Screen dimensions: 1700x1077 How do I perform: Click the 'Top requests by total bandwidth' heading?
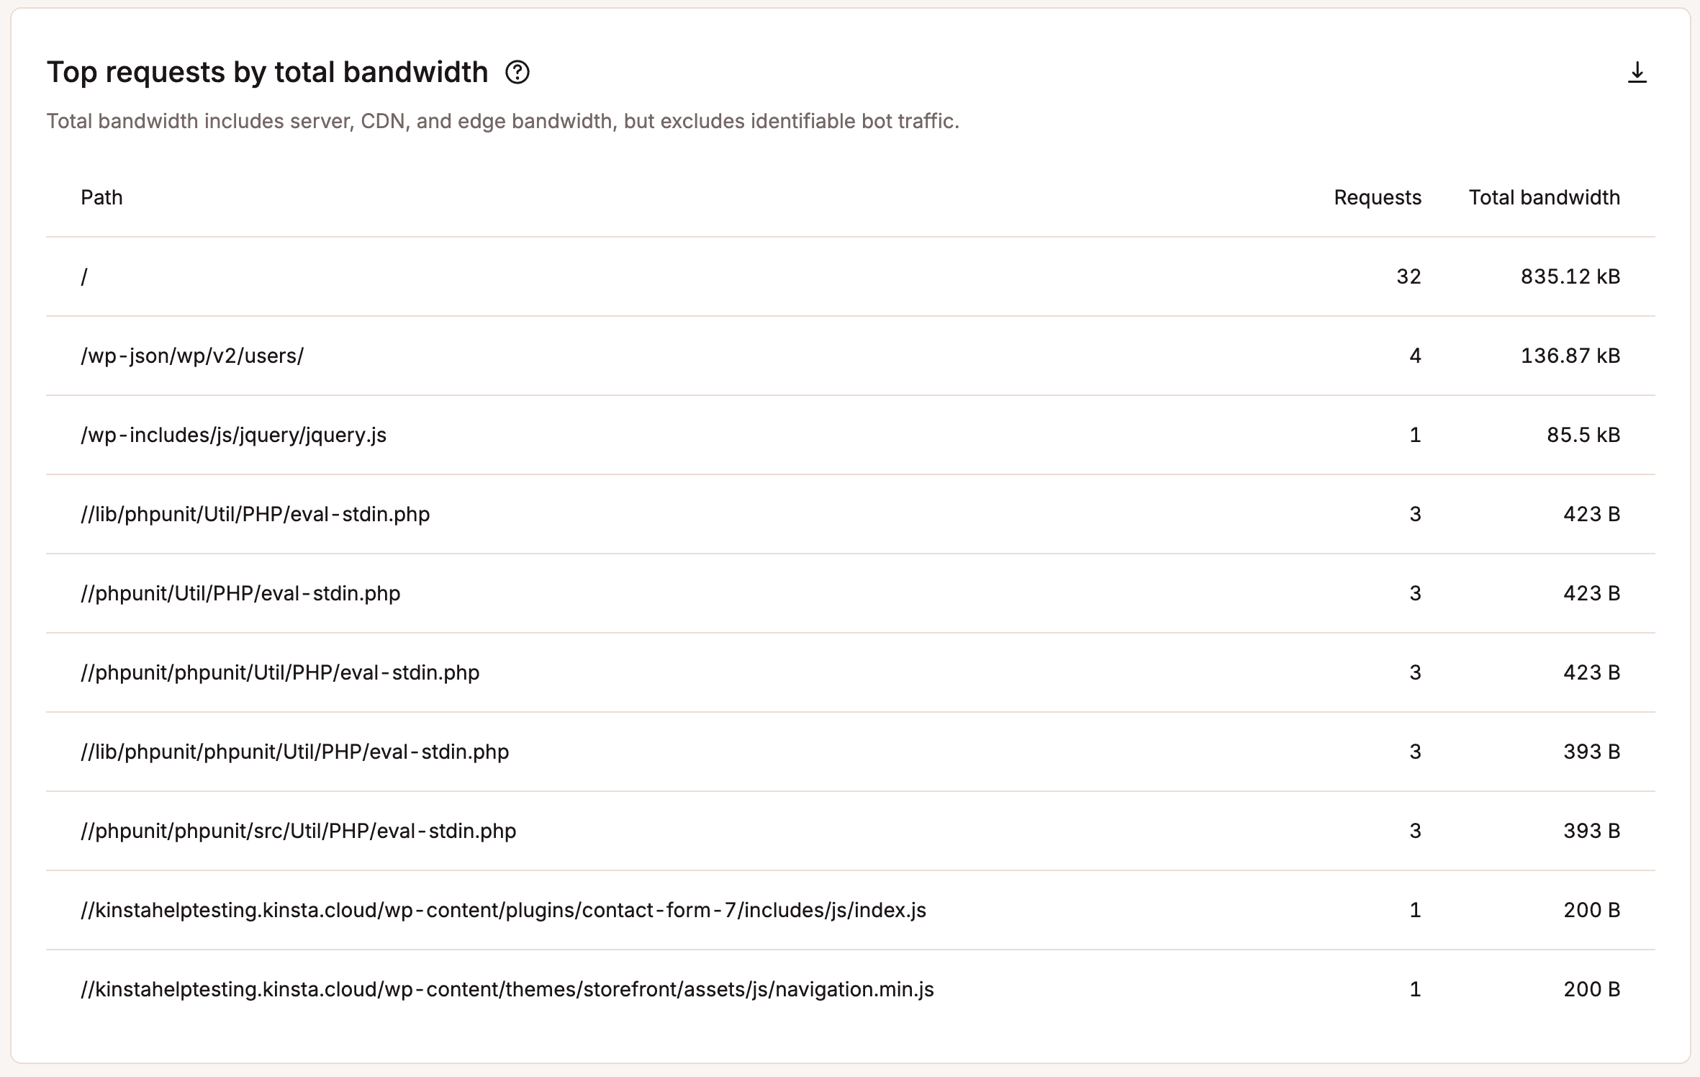click(267, 73)
